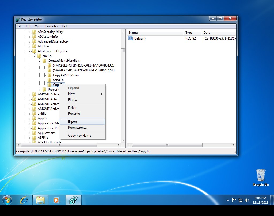The width and height of the screenshot is (274, 216).
Task: Click the Registry Editor title bar icon
Action: pos(18,20)
